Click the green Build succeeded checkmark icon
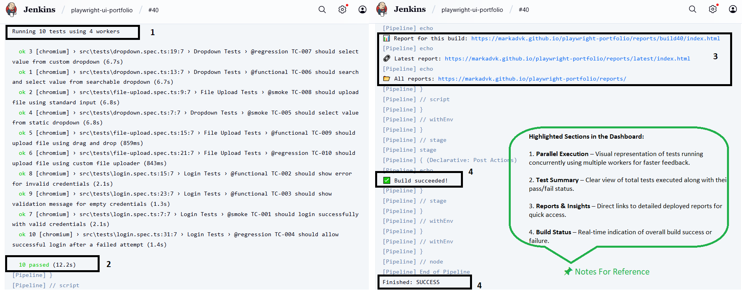 point(387,181)
